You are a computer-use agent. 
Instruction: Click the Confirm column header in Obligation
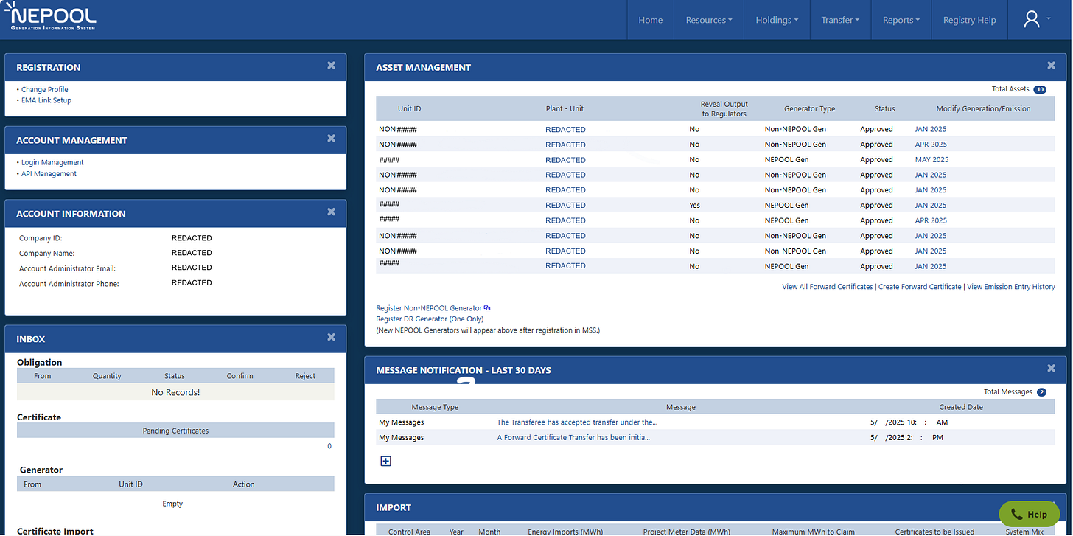coord(240,376)
